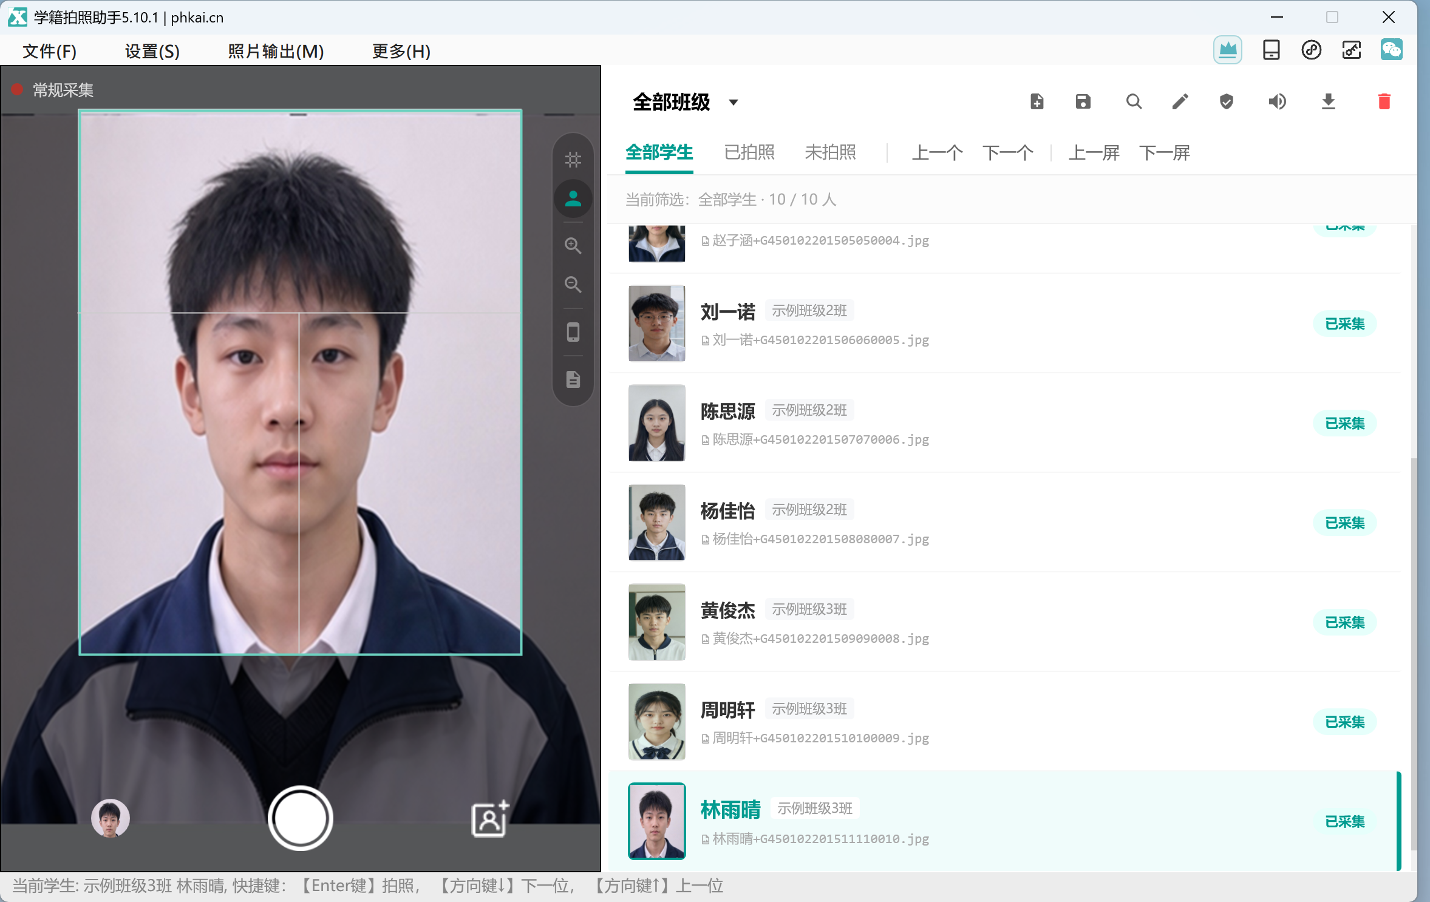Select student 杨佳怡 in the list
Screen dimensions: 1430x902
(1004, 523)
